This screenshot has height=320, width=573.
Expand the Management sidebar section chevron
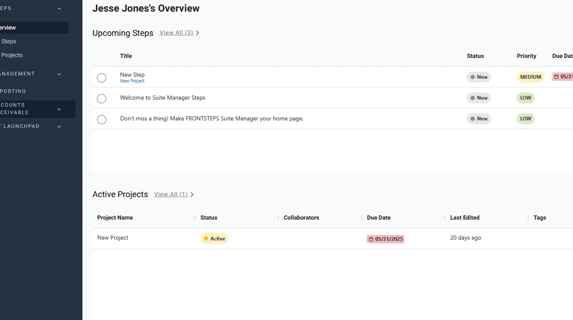pos(59,74)
